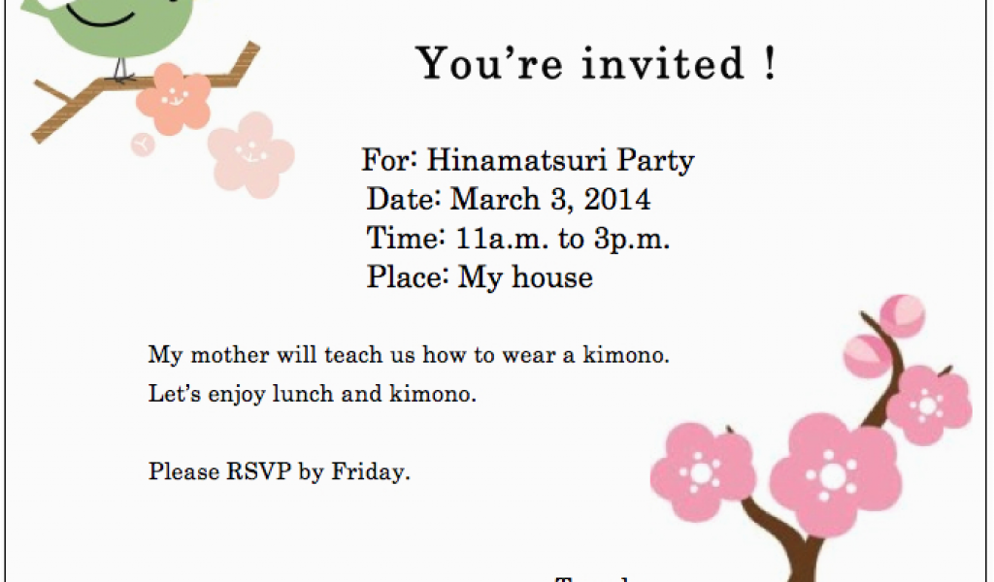Click the "You're invited !" heading
Image resolution: width=994 pixels, height=582 pixels.
tap(596, 63)
